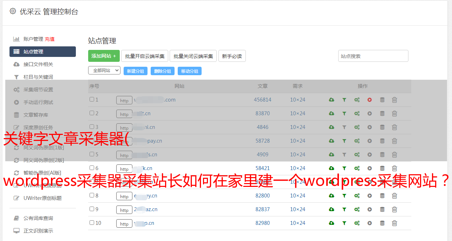Image resolution: width=452 pixels, height=241 pixels.
Task: Click grey filter icon in row 5
Action: tap(344, 155)
